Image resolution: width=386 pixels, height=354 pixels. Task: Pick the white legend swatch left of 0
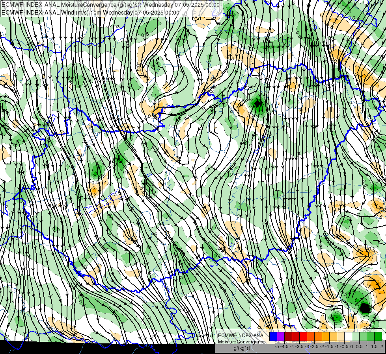click(348, 336)
